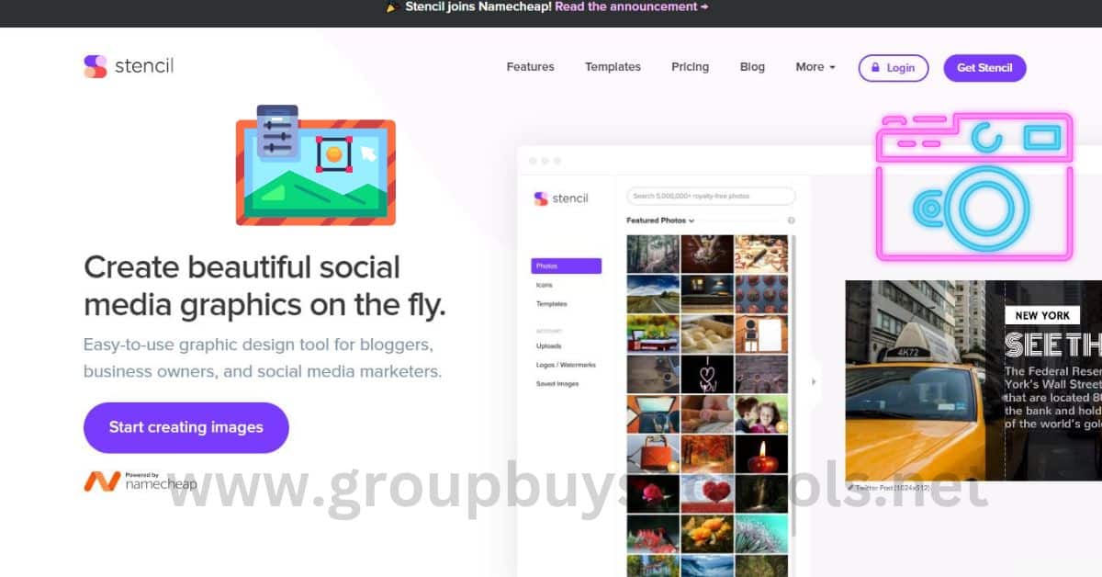Choose the country road landscape thumbnail
This screenshot has height=577, width=1102.
pos(653,294)
